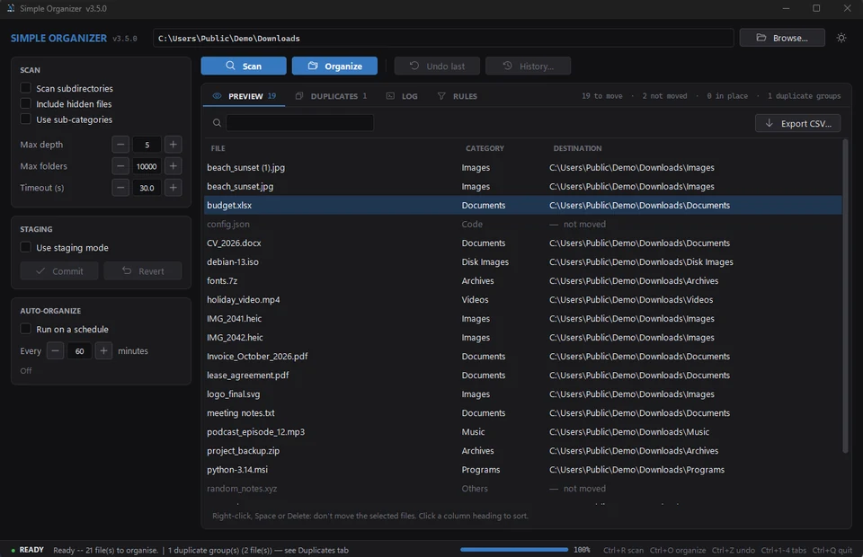The width and height of the screenshot is (863, 557).
Task: Select the CV_2026.docx file row
Action: pos(523,243)
